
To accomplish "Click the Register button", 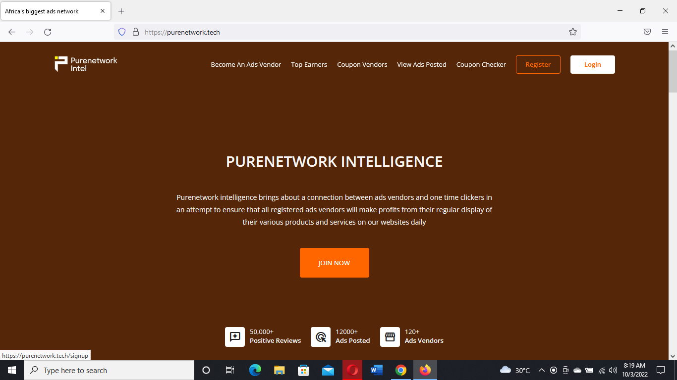I will 538,65.
